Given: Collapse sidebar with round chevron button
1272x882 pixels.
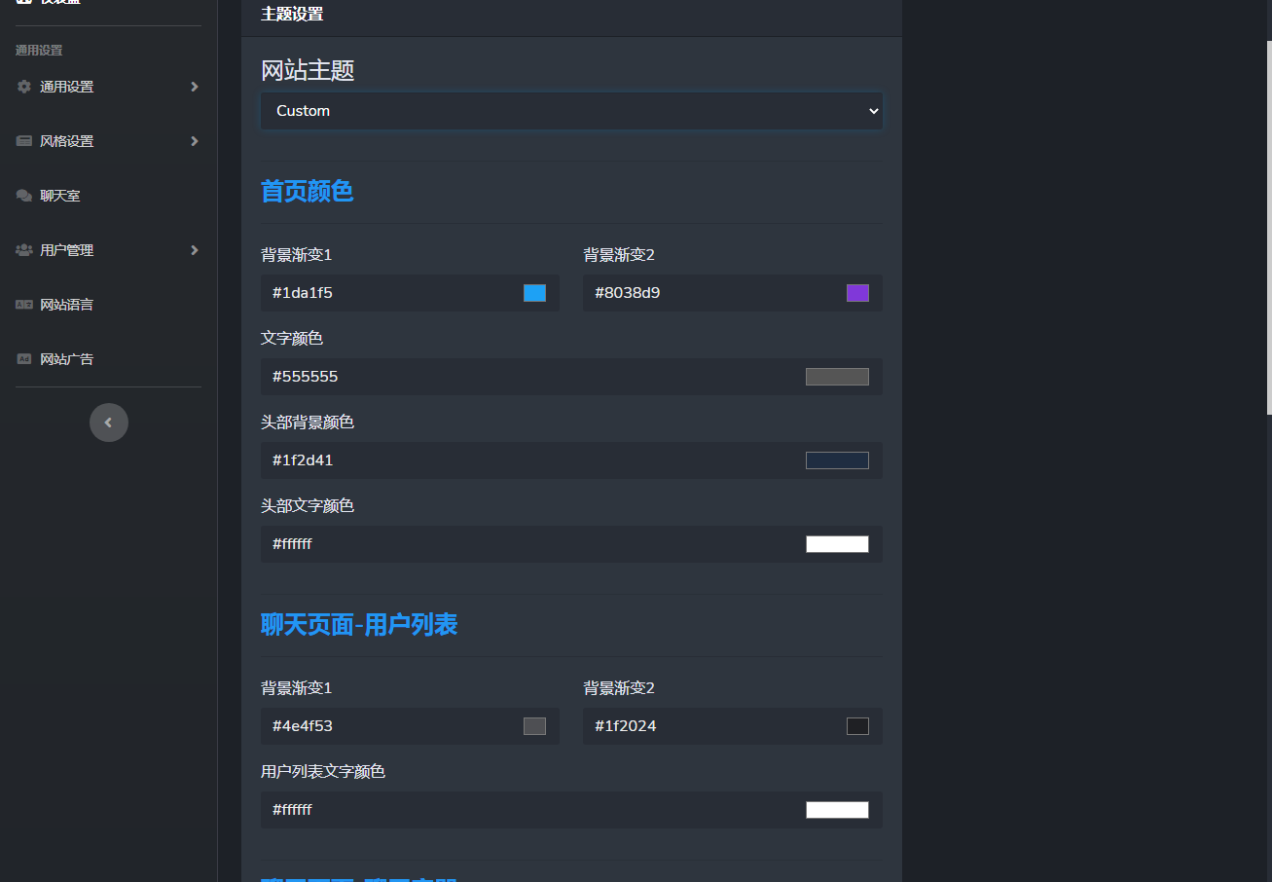Looking at the screenshot, I should click(x=109, y=423).
